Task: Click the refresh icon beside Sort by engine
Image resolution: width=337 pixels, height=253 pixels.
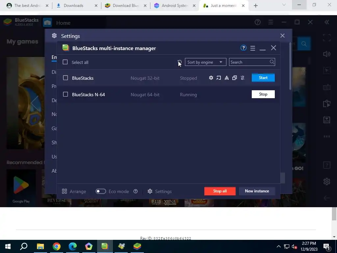Action: tap(180, 62)
